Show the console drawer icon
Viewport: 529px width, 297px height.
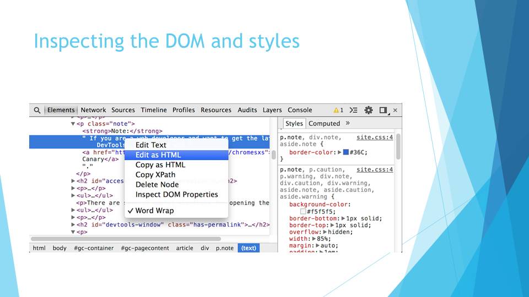(354, 110)
